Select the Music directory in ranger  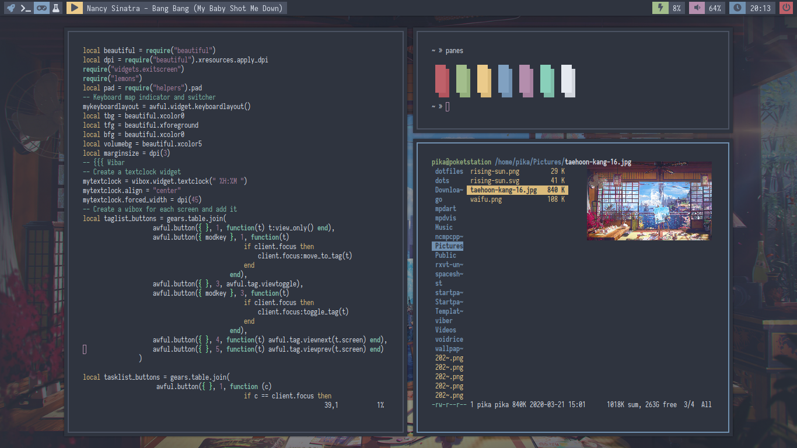point(443,228)
